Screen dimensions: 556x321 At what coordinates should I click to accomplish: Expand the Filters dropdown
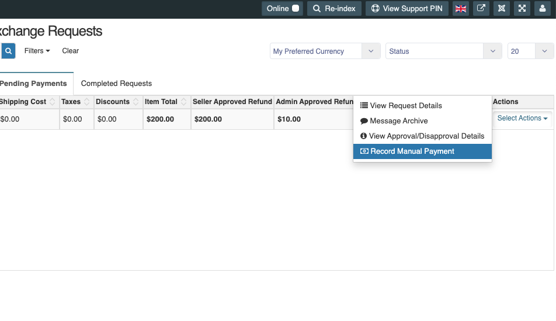(x=37, y=51)
